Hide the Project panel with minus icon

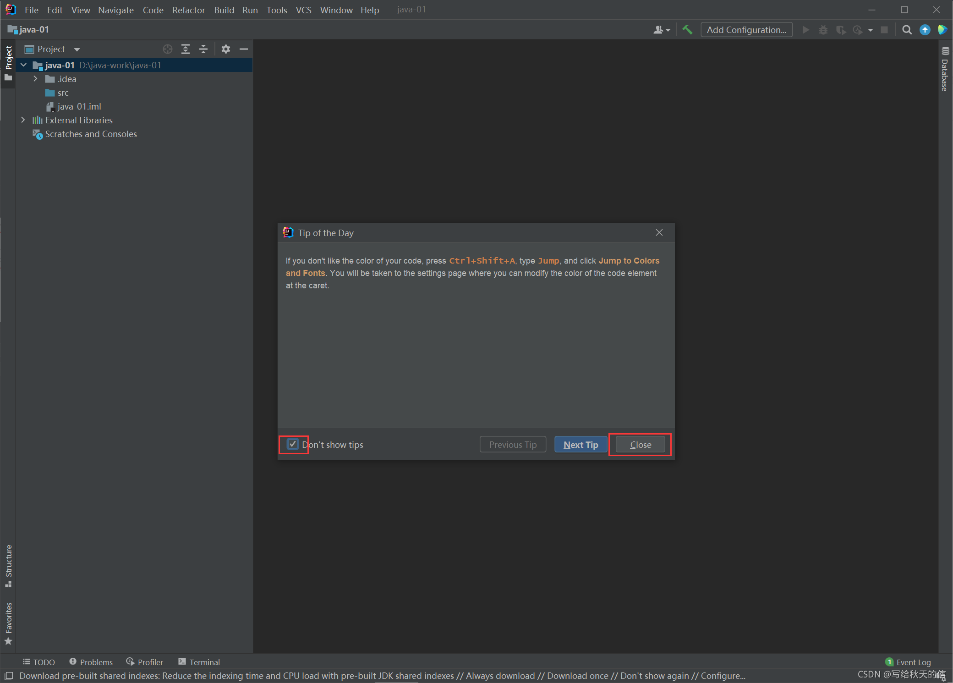pyautogui.click(x=244, y=49)
